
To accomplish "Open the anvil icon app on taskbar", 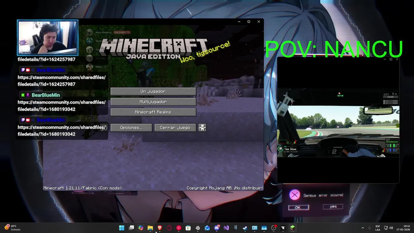I will tap(283, 228).
